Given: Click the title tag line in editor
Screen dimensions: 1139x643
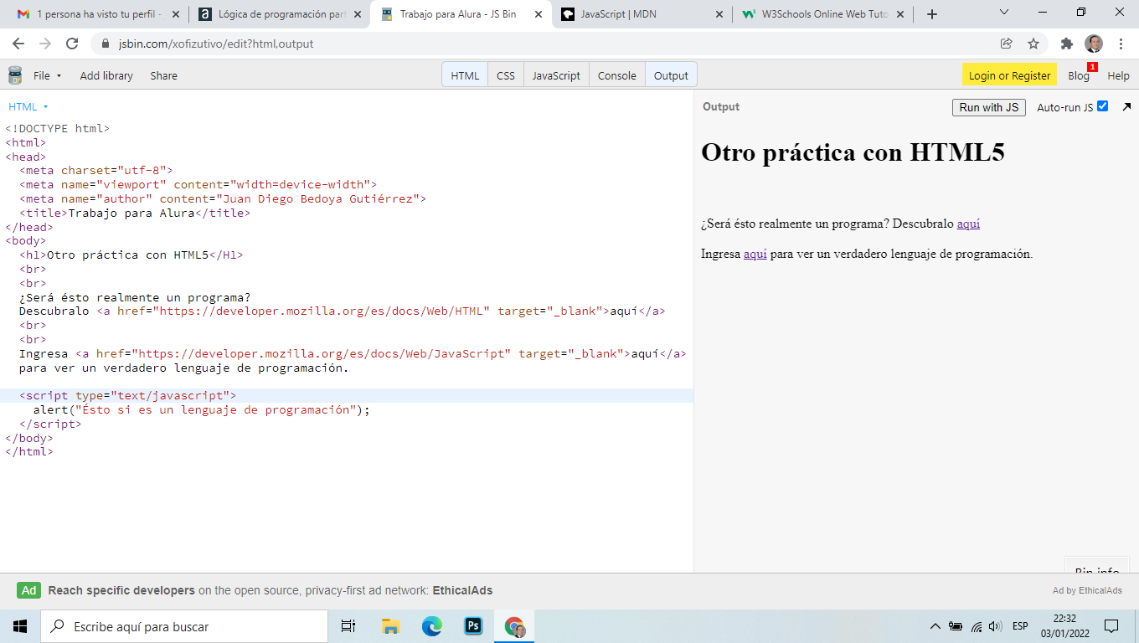Looking at the screenshot, I should [x=135, y=213].
